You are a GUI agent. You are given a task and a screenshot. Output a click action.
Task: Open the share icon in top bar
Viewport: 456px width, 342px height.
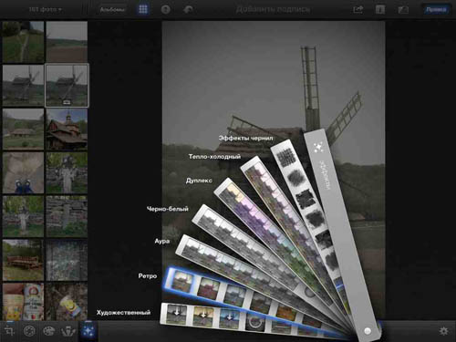358,9
